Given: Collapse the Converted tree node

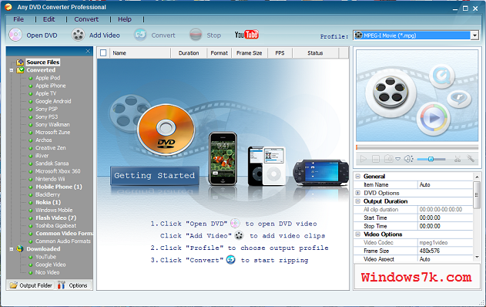Looking at the screenshot, I should [x=12, y=70].
